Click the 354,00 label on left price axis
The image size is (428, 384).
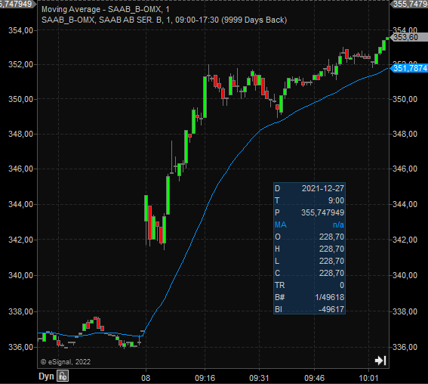[x=20, y=30]
